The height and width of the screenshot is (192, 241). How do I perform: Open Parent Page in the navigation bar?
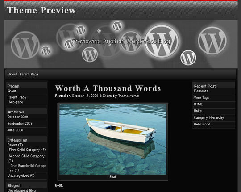click(29, 75)
